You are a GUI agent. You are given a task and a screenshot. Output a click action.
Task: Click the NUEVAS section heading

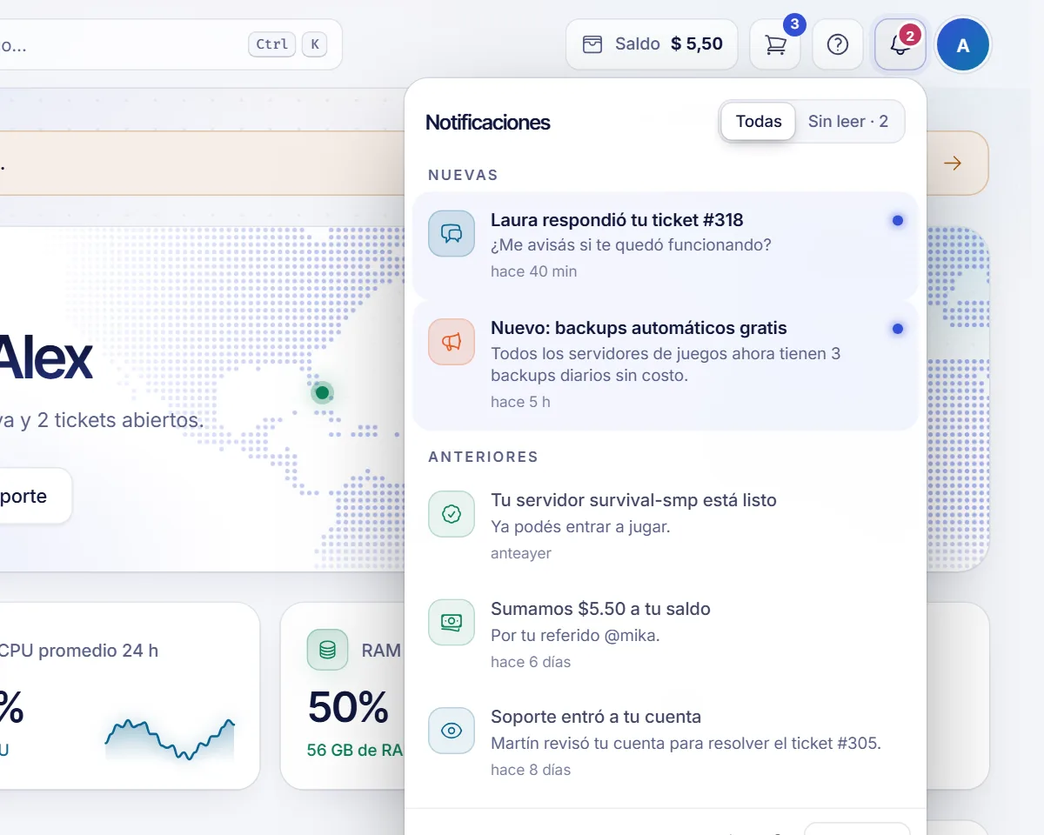point(463,175)
